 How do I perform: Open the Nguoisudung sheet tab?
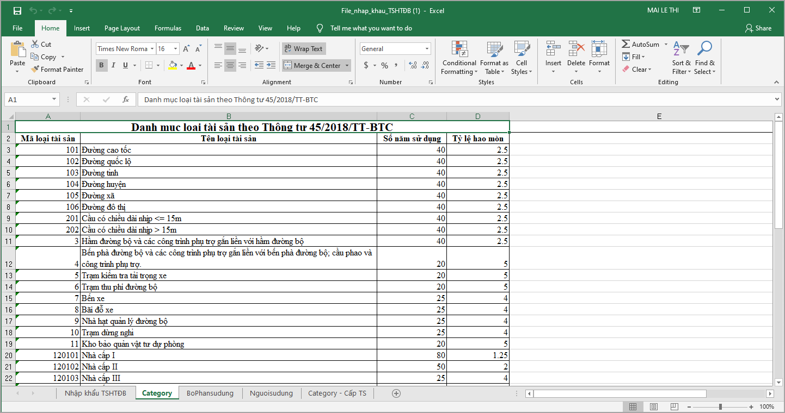[x=271, y=393]
